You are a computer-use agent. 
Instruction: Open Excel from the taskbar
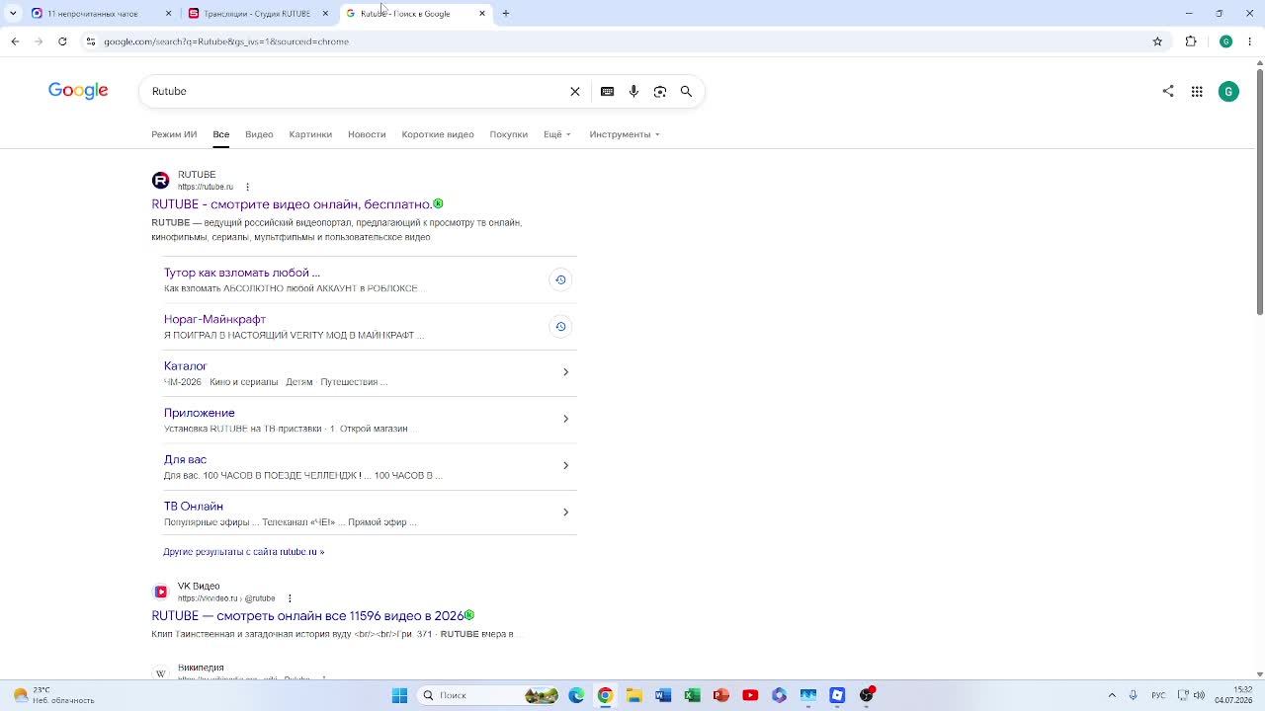click(x=692, y=695)
